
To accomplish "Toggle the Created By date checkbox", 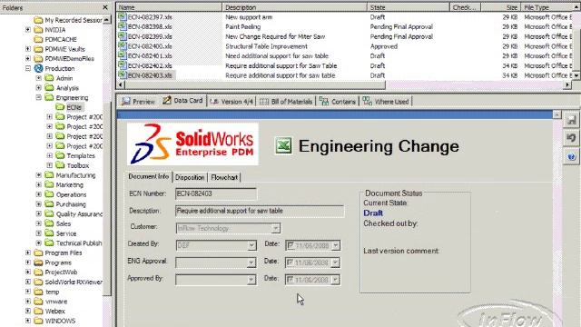I will pos(290,245).
